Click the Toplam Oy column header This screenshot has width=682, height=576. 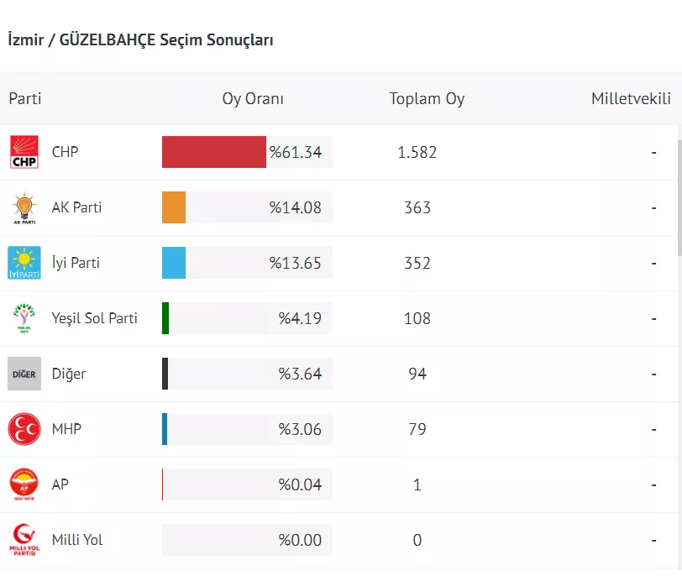[x=427, y=98]
